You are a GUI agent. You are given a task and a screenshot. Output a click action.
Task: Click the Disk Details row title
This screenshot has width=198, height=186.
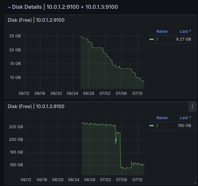coord(65,7)
